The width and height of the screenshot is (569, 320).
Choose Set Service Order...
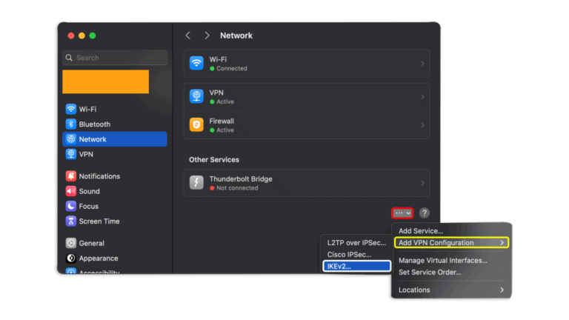(430, 272)
